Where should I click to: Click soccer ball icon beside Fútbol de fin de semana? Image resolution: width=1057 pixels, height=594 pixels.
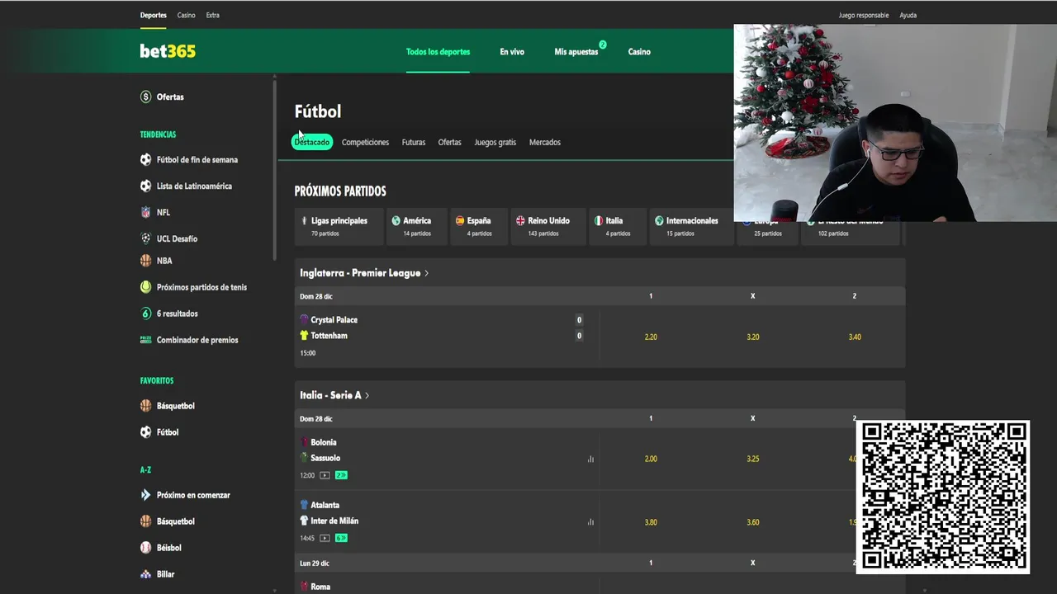point(146,159)
